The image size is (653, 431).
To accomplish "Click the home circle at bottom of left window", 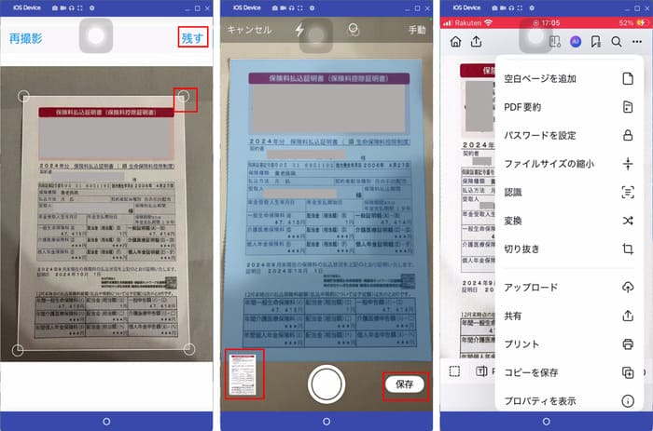I will 106,422.
